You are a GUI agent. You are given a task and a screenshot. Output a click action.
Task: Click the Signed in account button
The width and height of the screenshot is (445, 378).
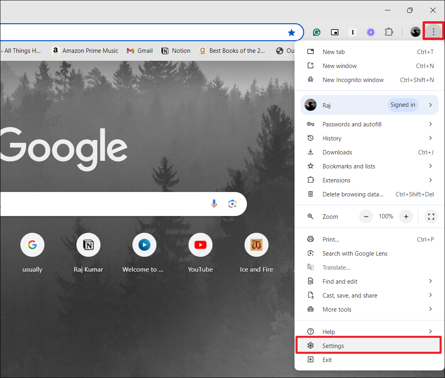coord(403,105)
